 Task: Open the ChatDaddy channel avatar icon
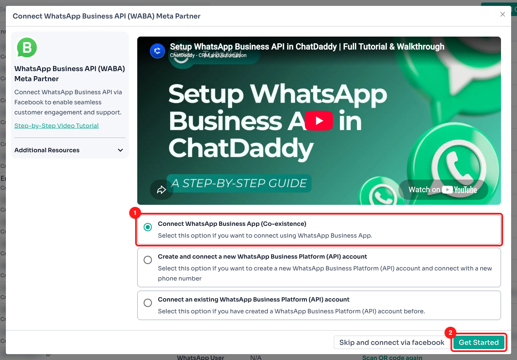coord(157,51)
